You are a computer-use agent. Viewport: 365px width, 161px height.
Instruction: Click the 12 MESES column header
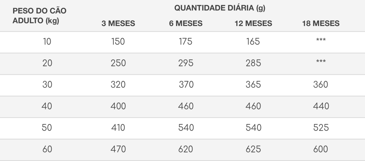(253, 23)
